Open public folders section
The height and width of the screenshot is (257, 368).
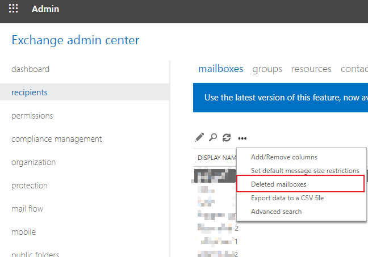(x=35, y=254)
